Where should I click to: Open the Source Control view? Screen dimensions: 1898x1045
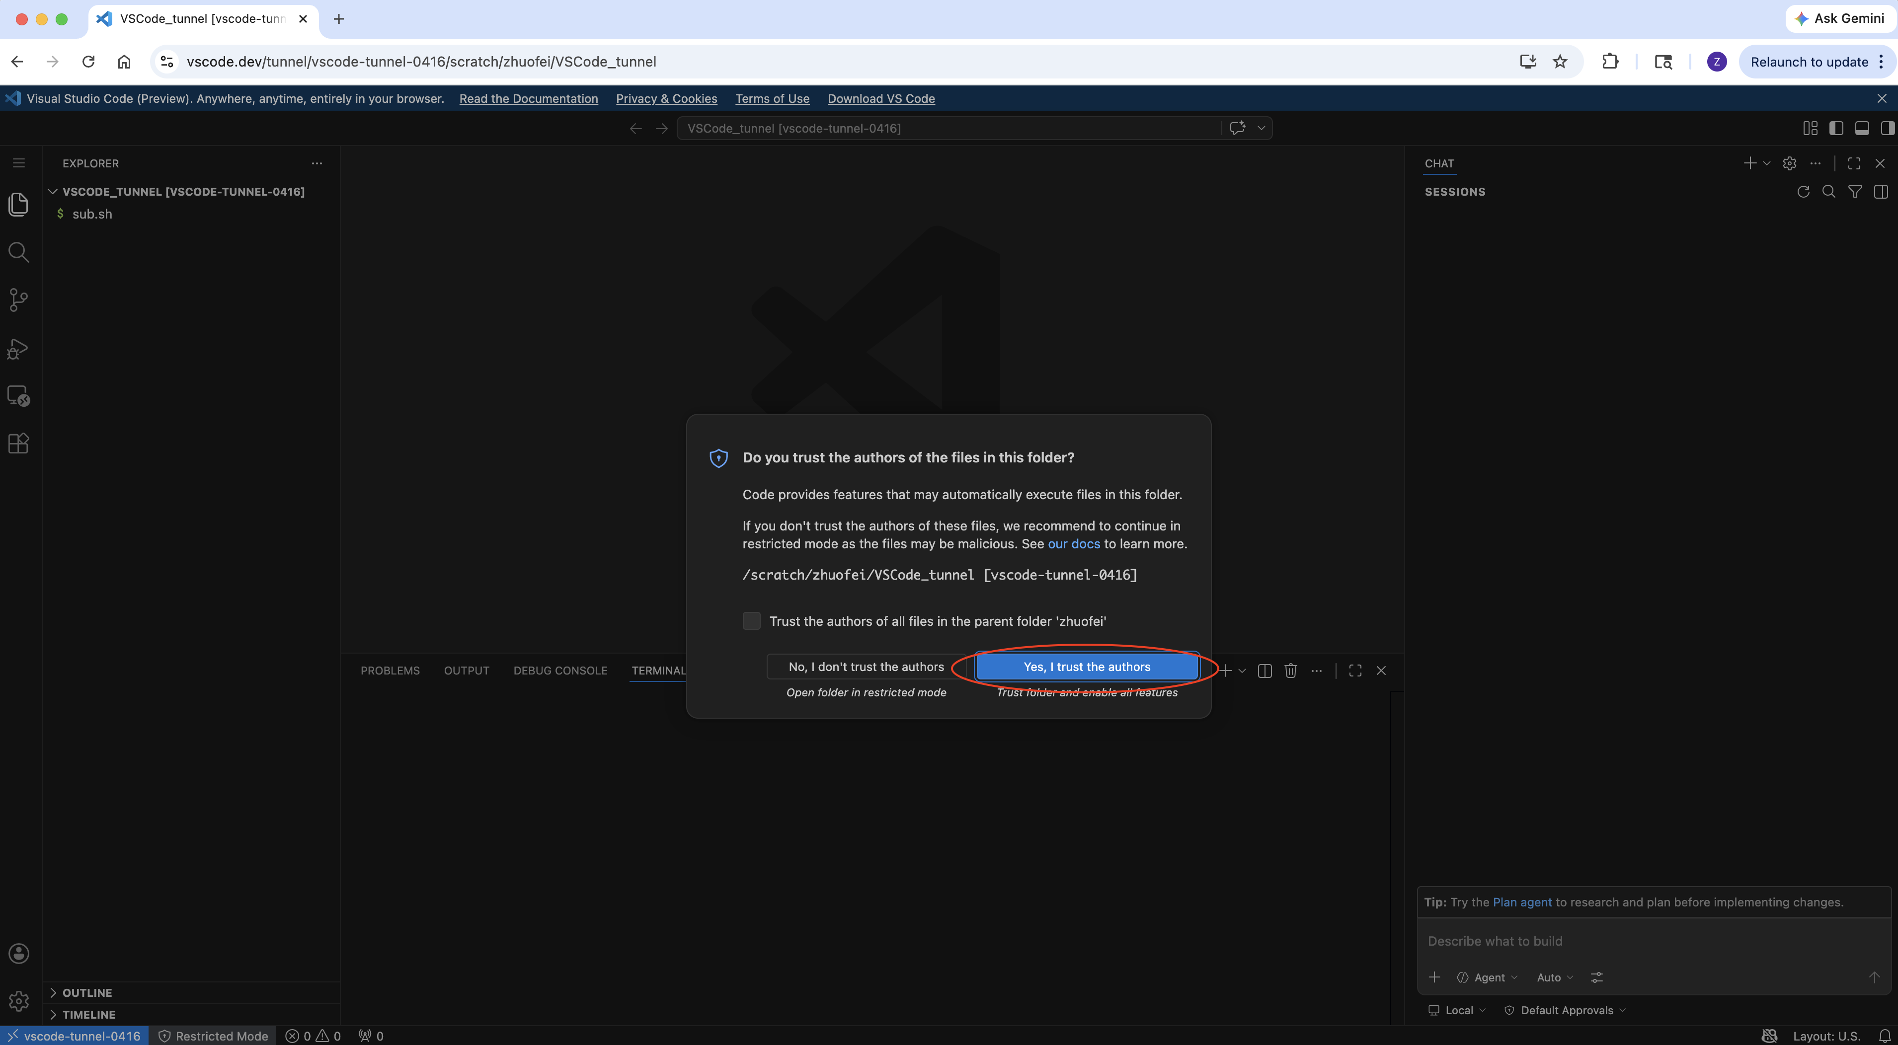[x=18, y=299]
